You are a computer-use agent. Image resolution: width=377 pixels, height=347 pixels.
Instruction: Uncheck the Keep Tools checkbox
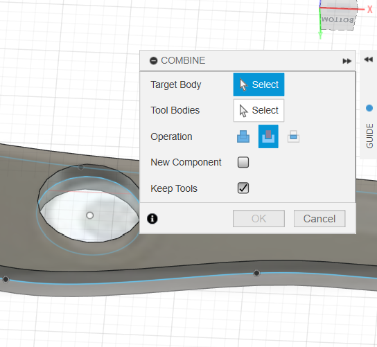tap(243, 188)
